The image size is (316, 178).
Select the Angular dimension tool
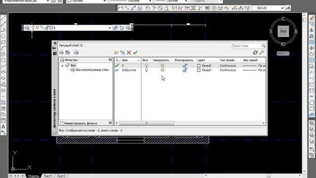[x=166, y=8]
